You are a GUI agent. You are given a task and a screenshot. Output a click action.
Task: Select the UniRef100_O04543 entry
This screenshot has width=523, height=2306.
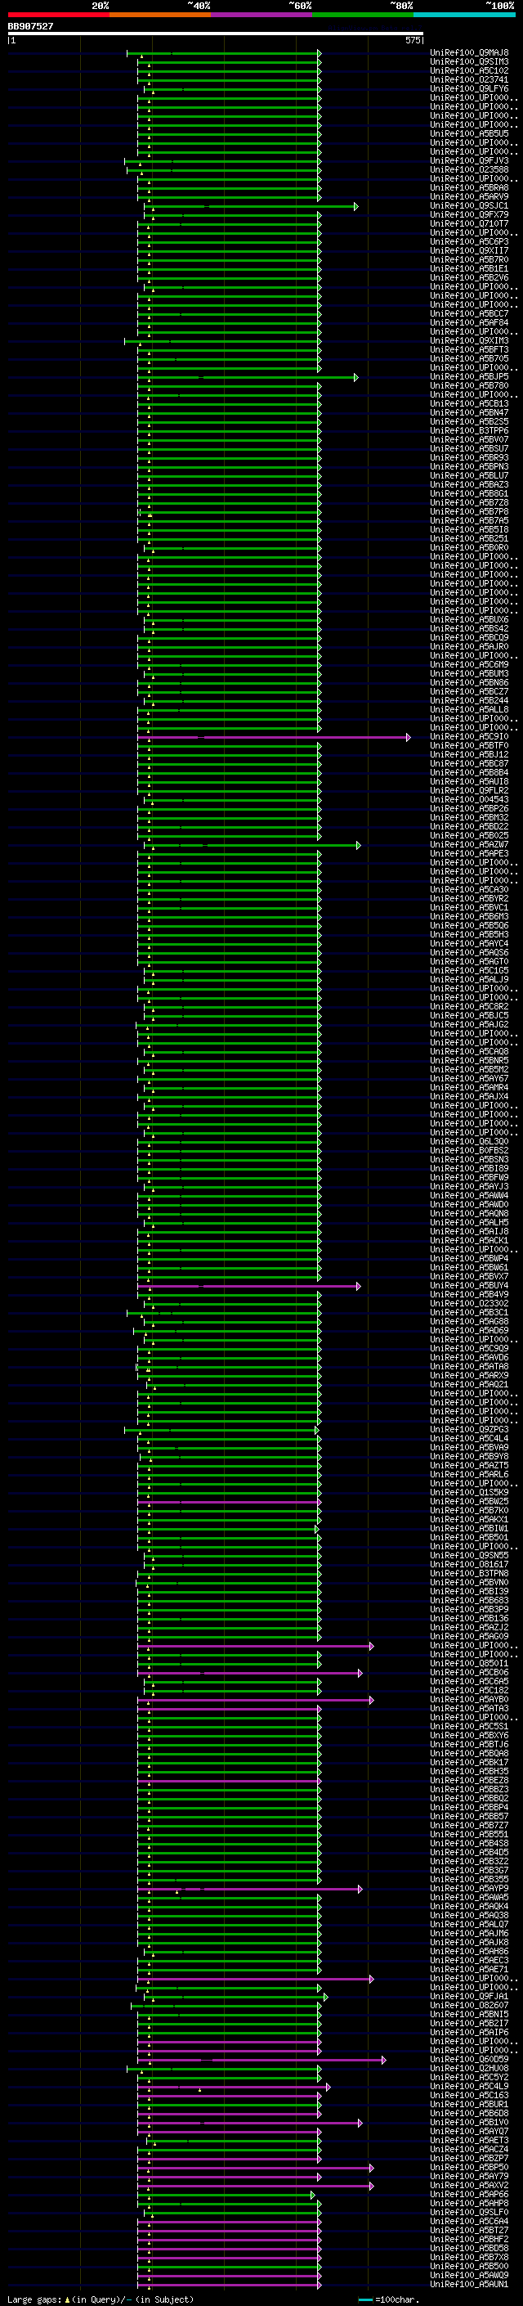pos(469,799)
